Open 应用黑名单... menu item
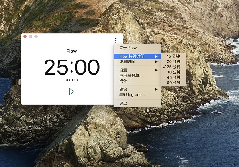Image resolution: width=239 pixels, height=167 pixels. click(137, 75)
